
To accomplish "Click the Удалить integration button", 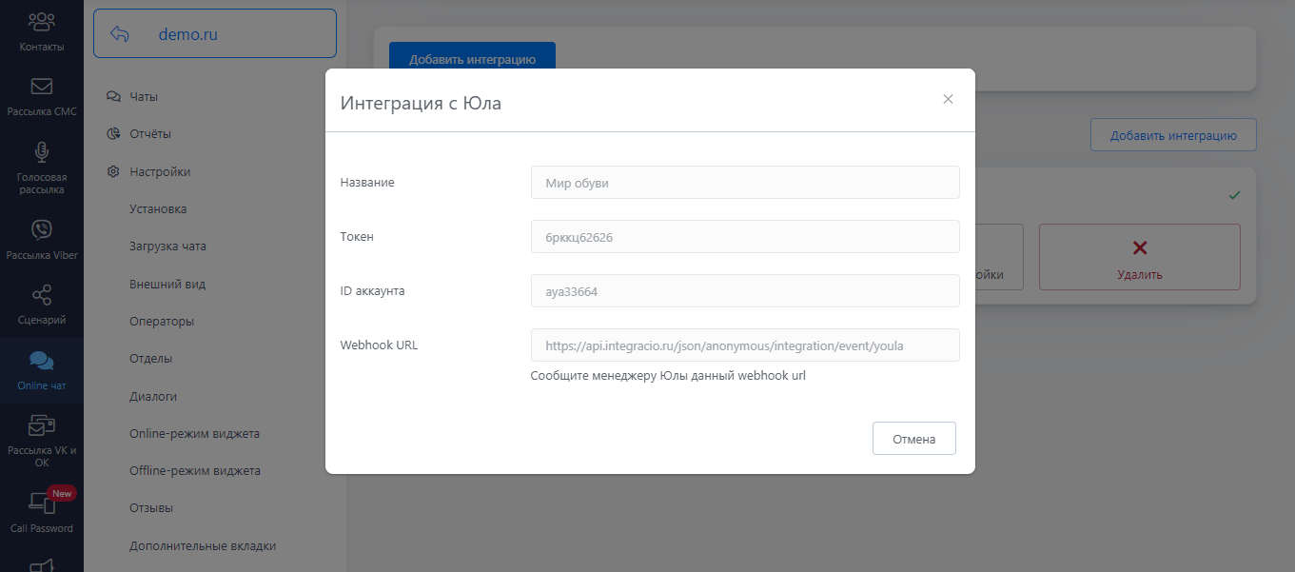I will (1140, 257).
